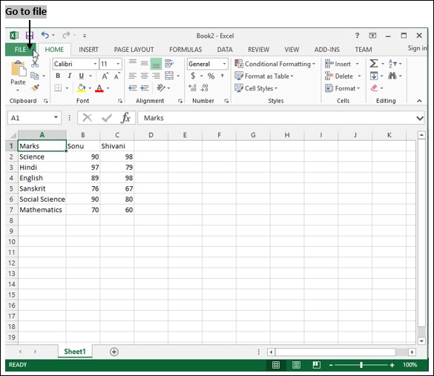Expand Conditional Formatting menu
Viewport: 434px width, 376px height.
(x=274, y=64)
